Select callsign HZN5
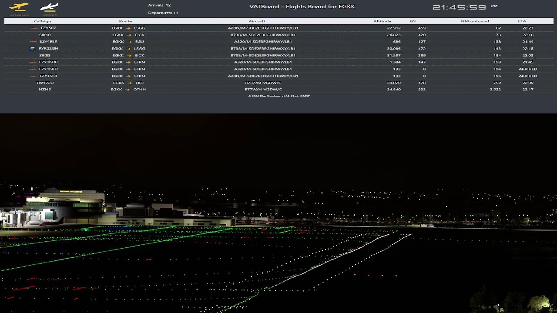 pyautogui.click(x=45, y=90)
